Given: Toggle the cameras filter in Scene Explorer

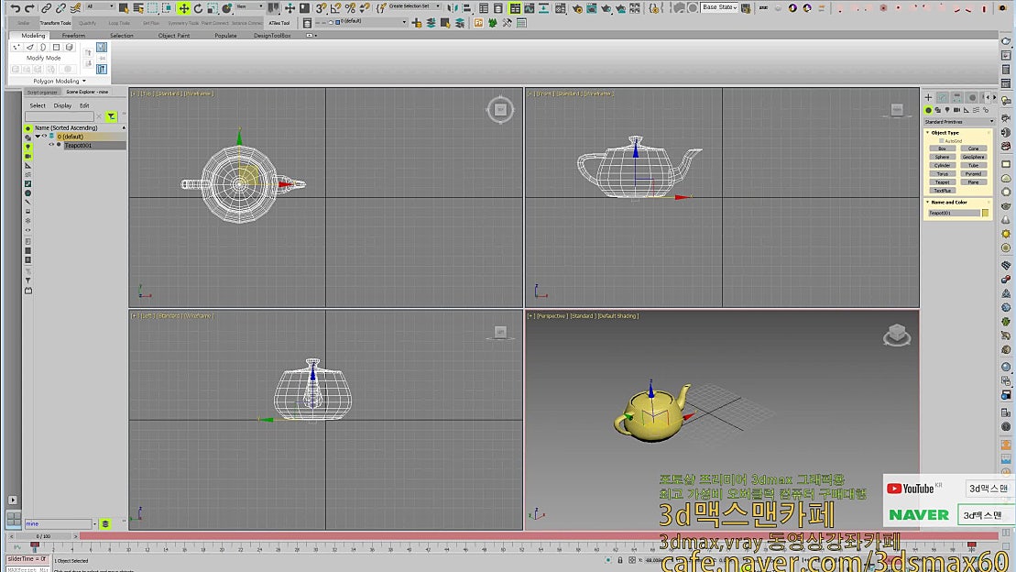Looking at the screenshot, I should (28, 156).
